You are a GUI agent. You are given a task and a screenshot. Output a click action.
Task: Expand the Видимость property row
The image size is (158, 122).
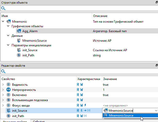click(3, 85)
